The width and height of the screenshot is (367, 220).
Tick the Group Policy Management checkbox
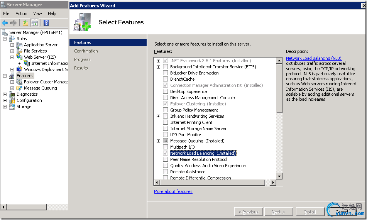click(165, 110)
